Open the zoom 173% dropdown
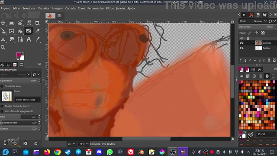277x156 pixels. point(83,144)
